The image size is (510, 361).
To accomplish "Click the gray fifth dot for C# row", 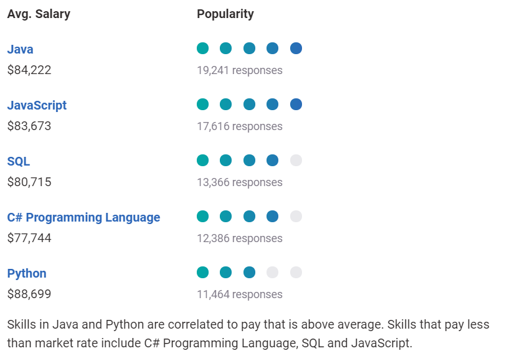I will (x=296, y=216).
